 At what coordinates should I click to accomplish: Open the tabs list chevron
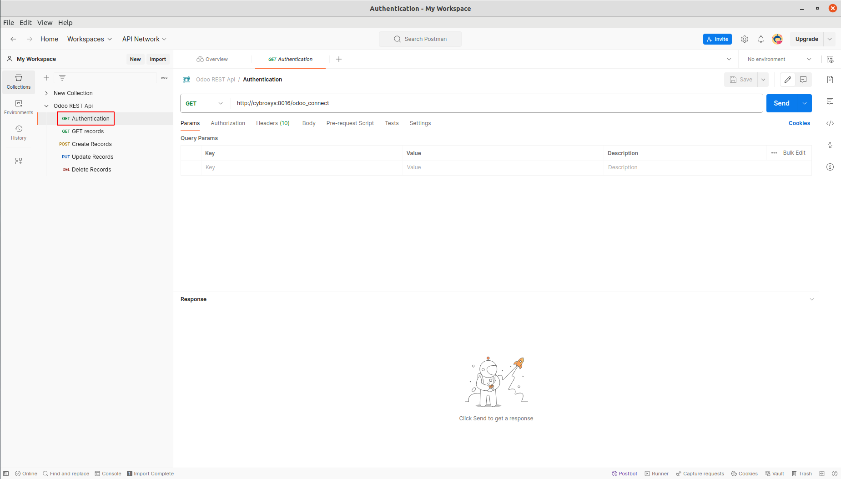coord(729,59)
